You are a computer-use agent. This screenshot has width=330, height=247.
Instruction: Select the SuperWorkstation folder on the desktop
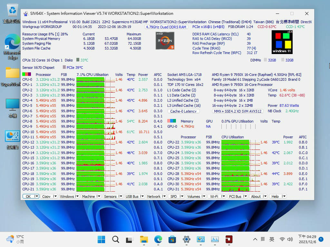(x=12, y=77)
